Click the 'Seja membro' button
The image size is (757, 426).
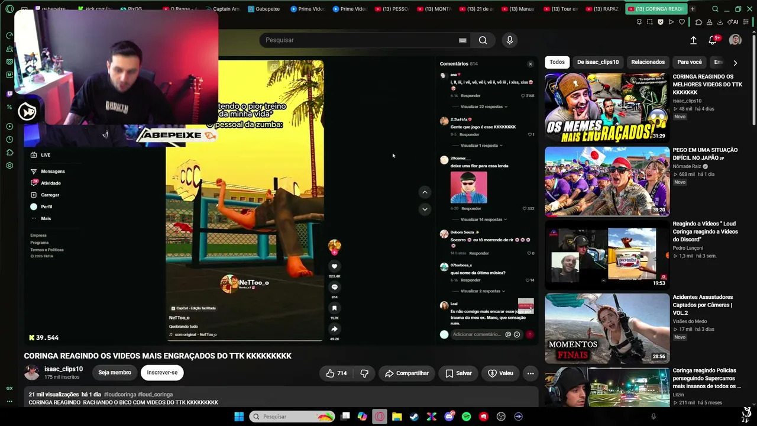115,373
